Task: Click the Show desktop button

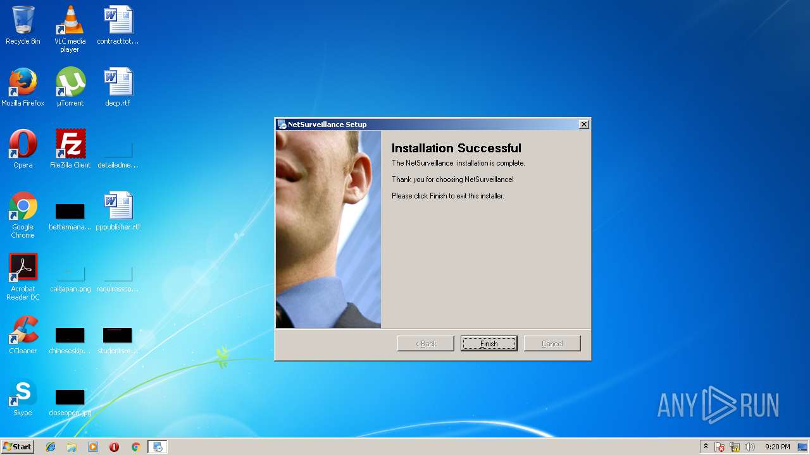Action: point(804,447)
